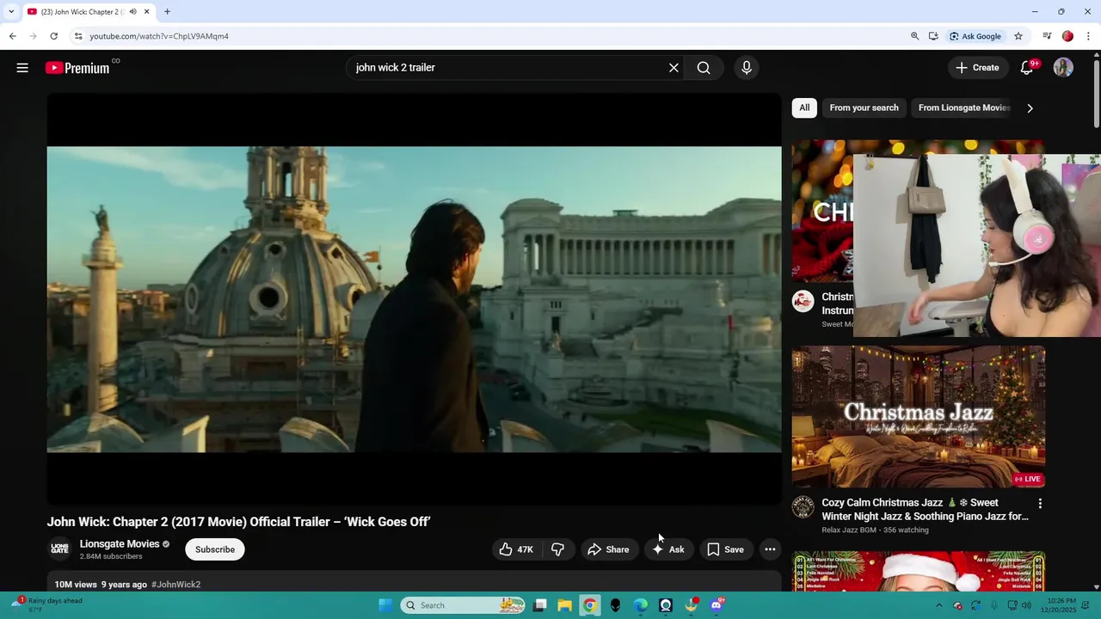Open the Lionsgate Movies channel name link

tap(120, 544)
